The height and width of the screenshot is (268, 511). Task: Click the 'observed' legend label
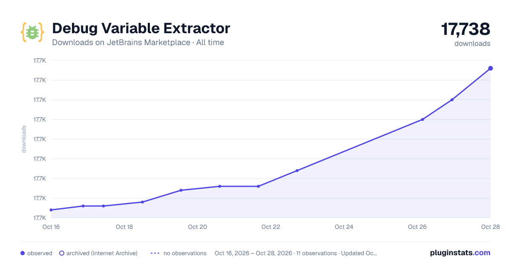tap(40, 253)
